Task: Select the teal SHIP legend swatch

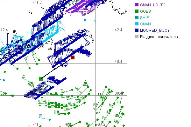Action: pyautogui.click(x=137, y=18)
